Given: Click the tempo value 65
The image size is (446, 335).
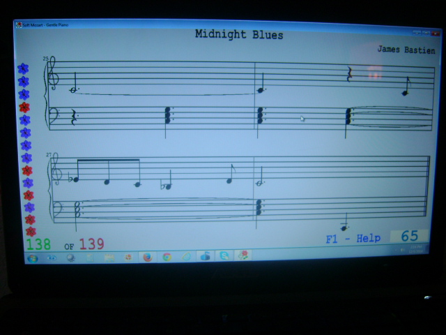Looking at the screenshot, I should 409,236.
